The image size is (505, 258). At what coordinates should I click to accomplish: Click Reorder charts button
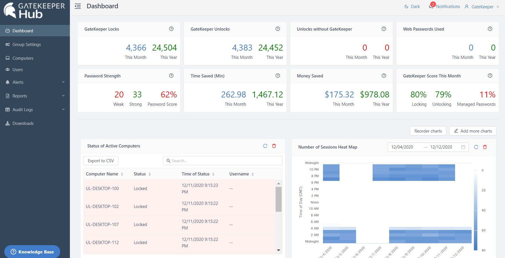(x=428, y=131)
